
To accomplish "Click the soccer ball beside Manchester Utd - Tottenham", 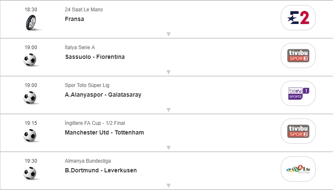I will pyautogui.click(x=30, y=135).
